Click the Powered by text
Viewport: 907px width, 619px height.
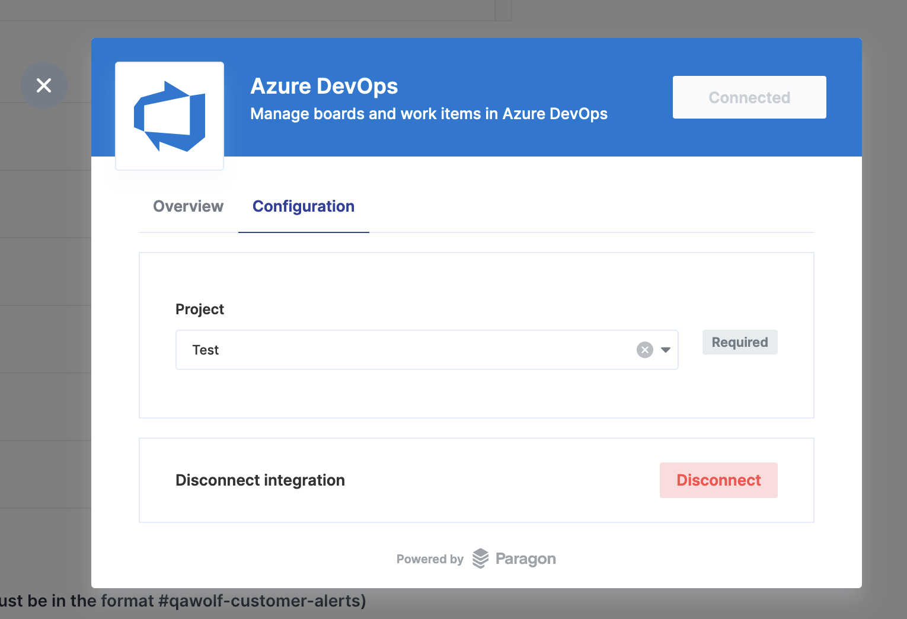tap(430, 559)
